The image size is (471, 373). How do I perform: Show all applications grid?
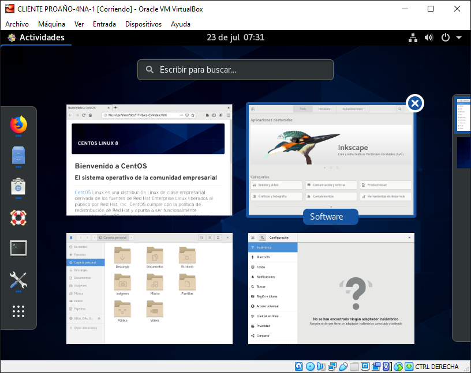pos(18,311)
